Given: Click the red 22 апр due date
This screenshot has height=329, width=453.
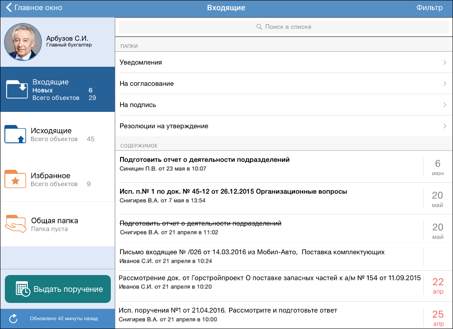Looking at the screenshot, I should point(438,286).
